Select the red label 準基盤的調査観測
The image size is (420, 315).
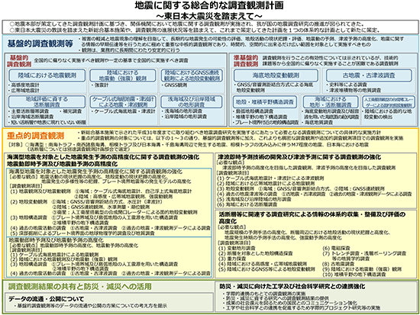[246, 61]
